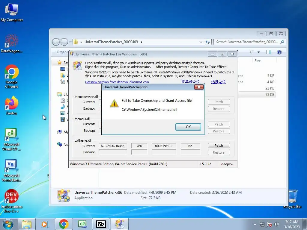Click the Size column header in Explorer
307x230 pixels.
(258, 61)
